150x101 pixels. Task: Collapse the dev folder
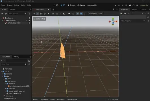(x=3, y=76)
